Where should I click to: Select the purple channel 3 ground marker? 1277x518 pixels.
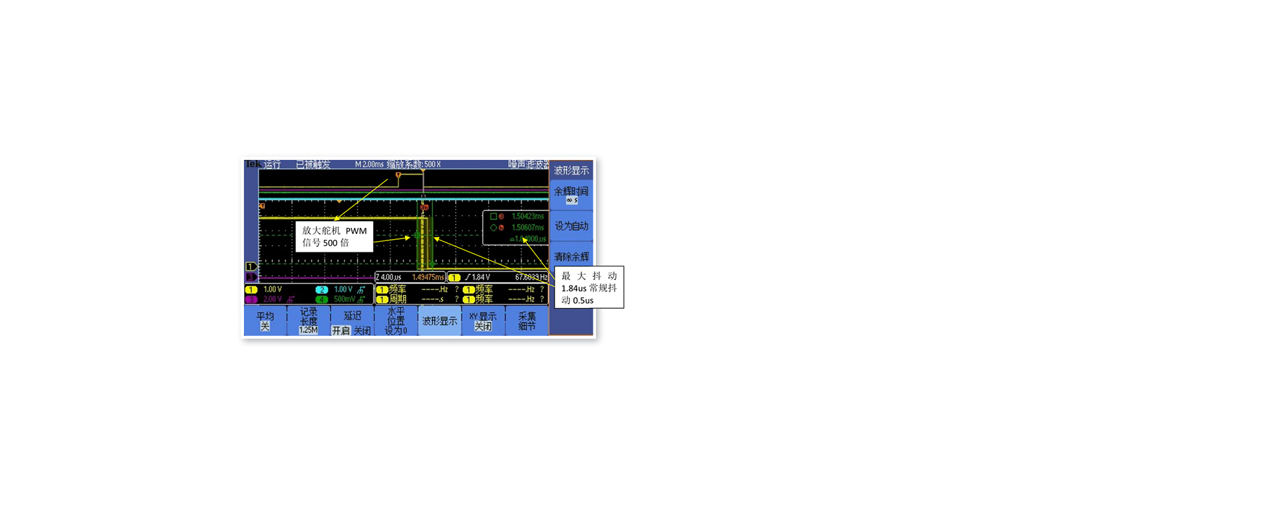click(251, 276)
